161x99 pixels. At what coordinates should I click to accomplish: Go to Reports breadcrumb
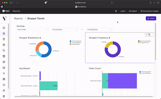coord(18,18)
